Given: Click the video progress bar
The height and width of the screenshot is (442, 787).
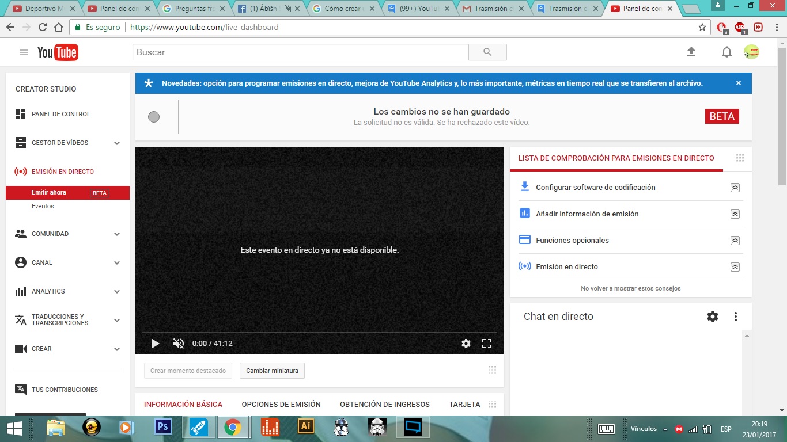Looking at the screenshot, I should (320, 332).
